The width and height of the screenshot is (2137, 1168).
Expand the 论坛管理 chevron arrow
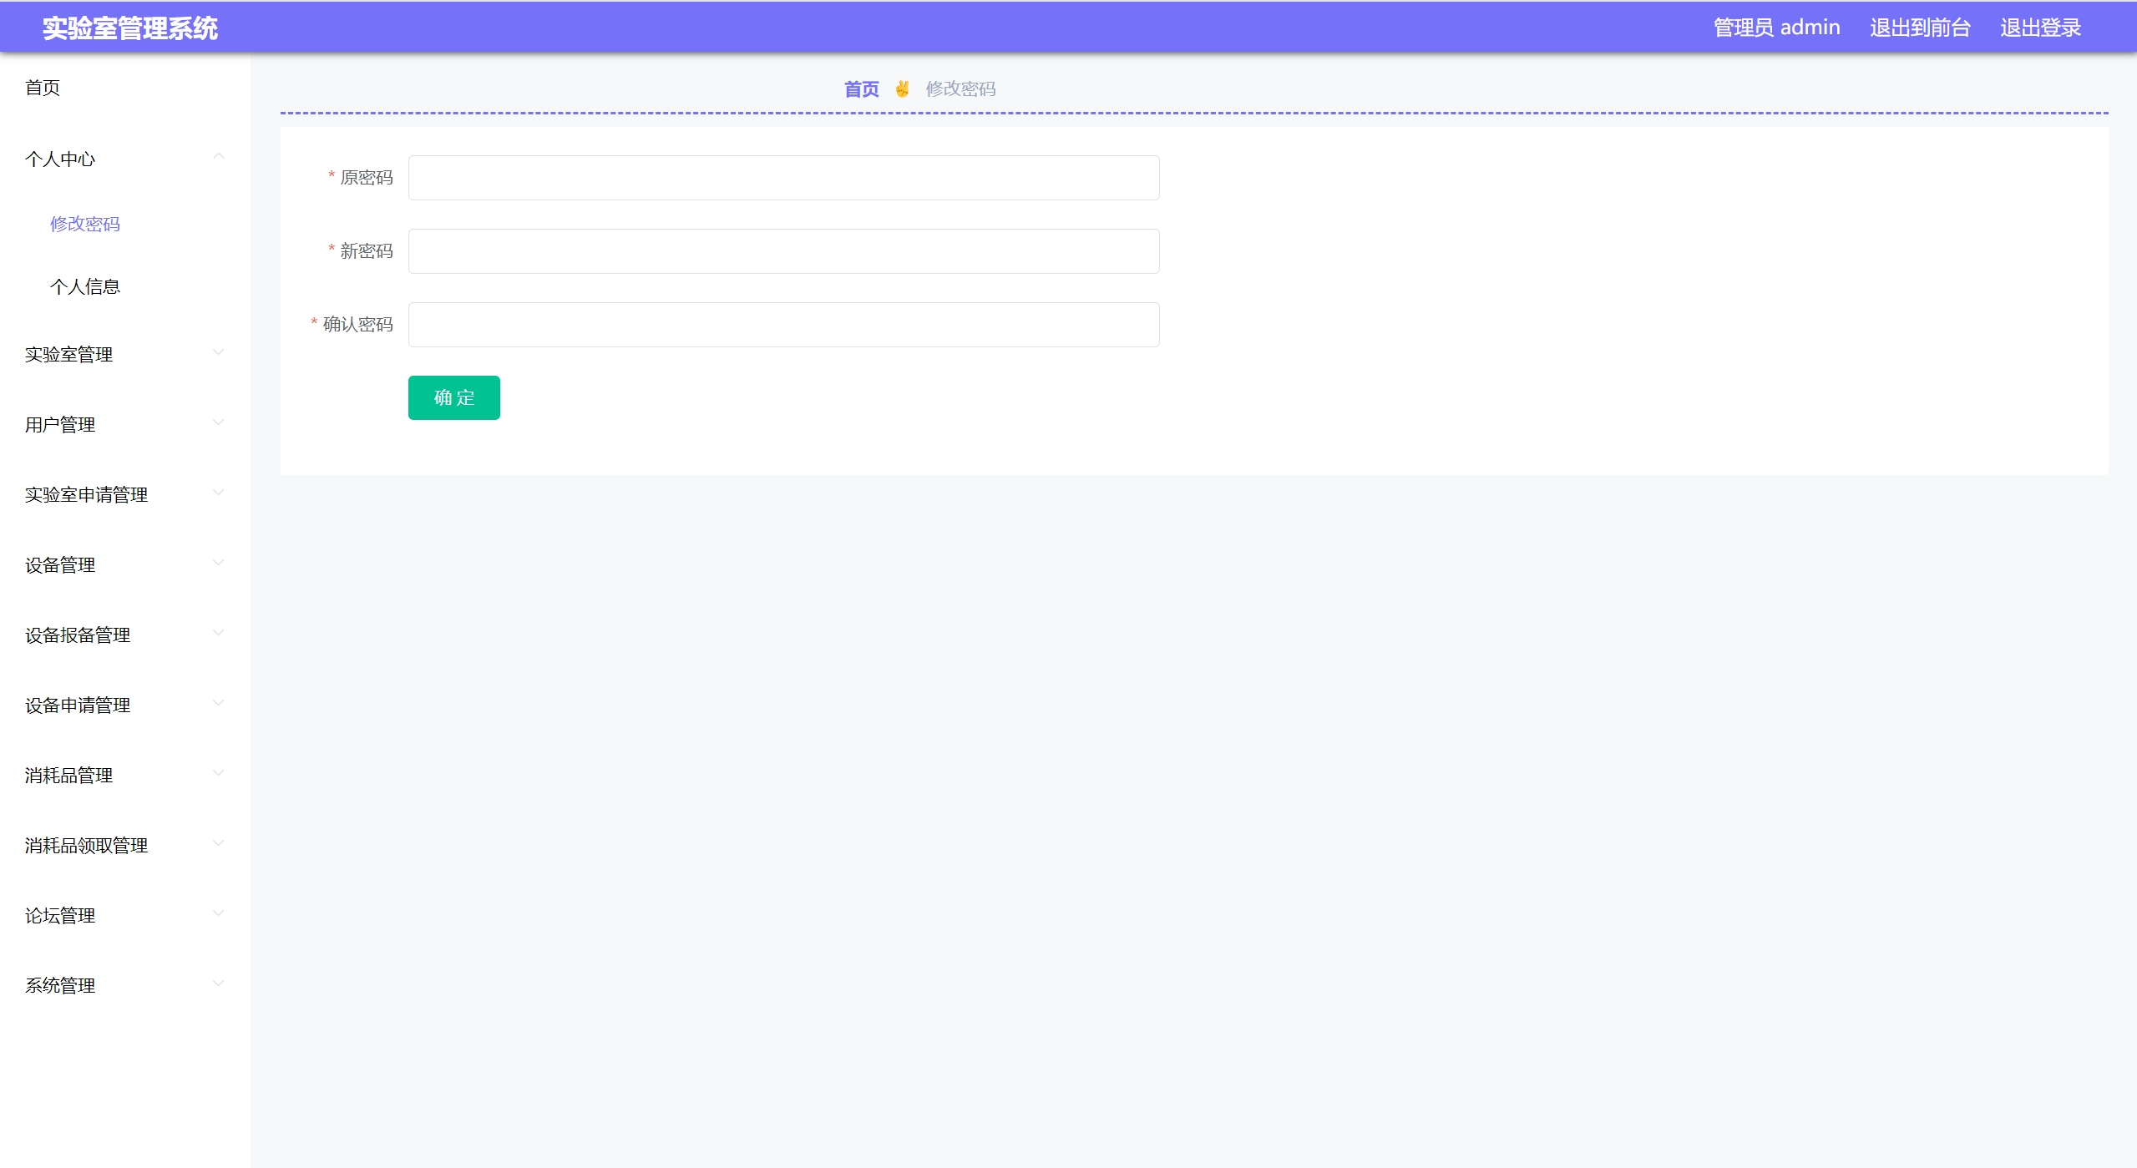click(219, 913)
